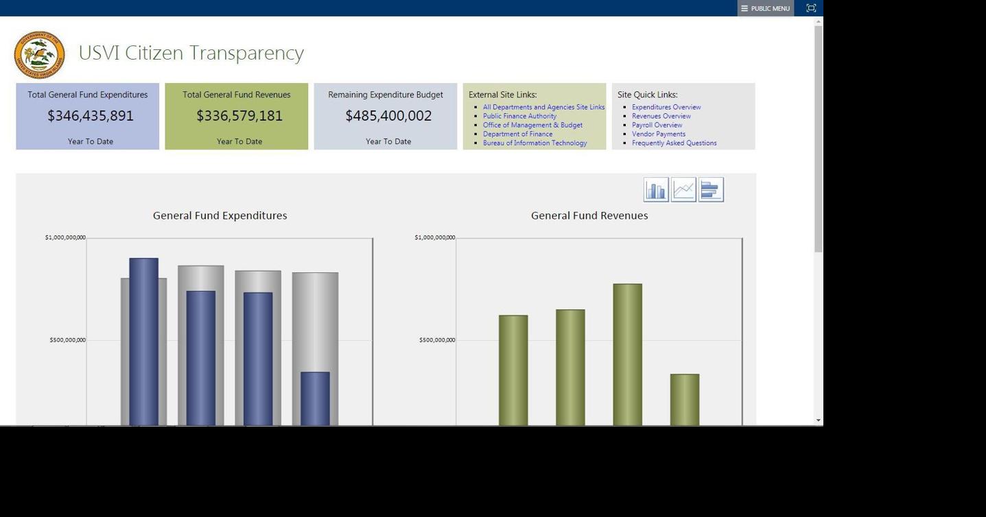Click the scrollbar down arrow
The image size is (986, 517).
coord(818,420)
